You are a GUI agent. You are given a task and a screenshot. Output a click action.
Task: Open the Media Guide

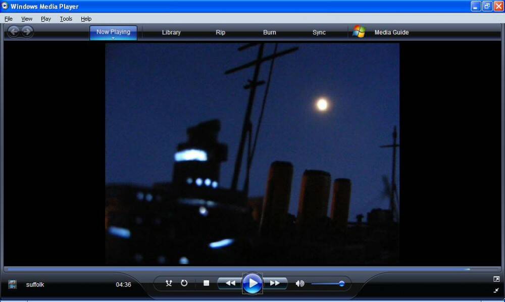coord(391,32)
